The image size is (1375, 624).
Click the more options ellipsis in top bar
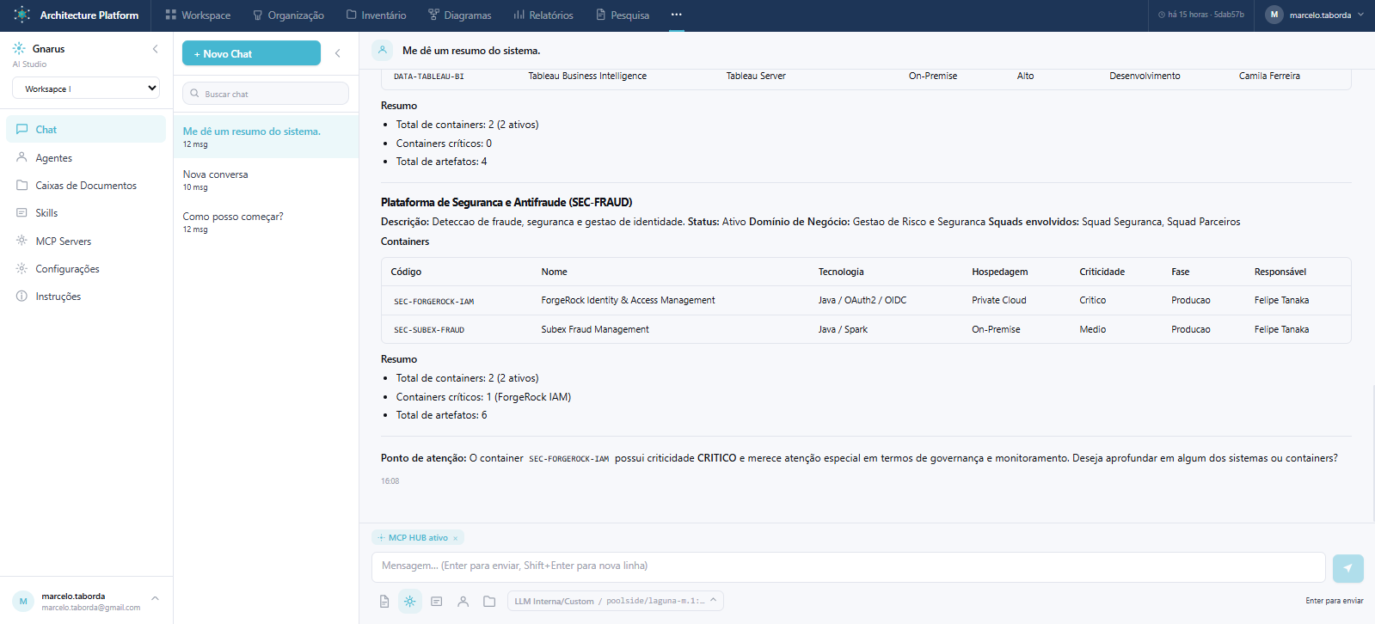point(677,15)
